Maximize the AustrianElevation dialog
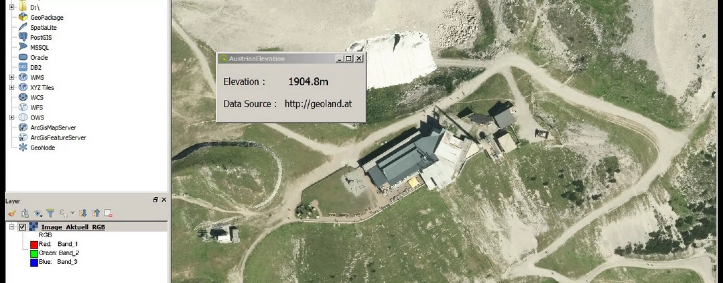Viewport: 723px width, 283px height. point(349,59)
